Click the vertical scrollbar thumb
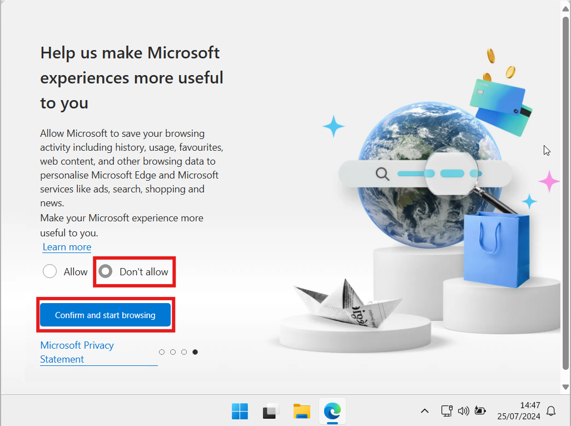The image size is (571, 426). click(x=565, y=193)
